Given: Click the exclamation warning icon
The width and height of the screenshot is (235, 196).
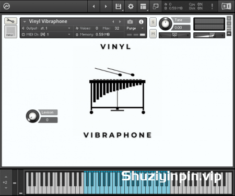Looking at the screenshot, I should tap(212, 6).
